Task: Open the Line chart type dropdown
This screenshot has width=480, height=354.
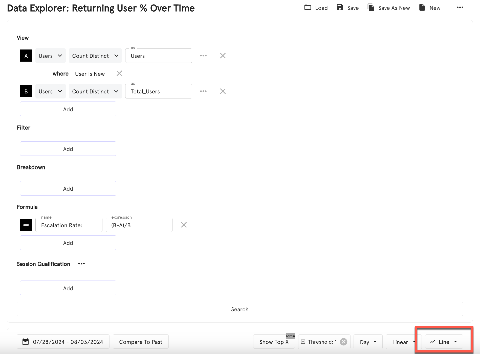Action: (x=444, y=342)
